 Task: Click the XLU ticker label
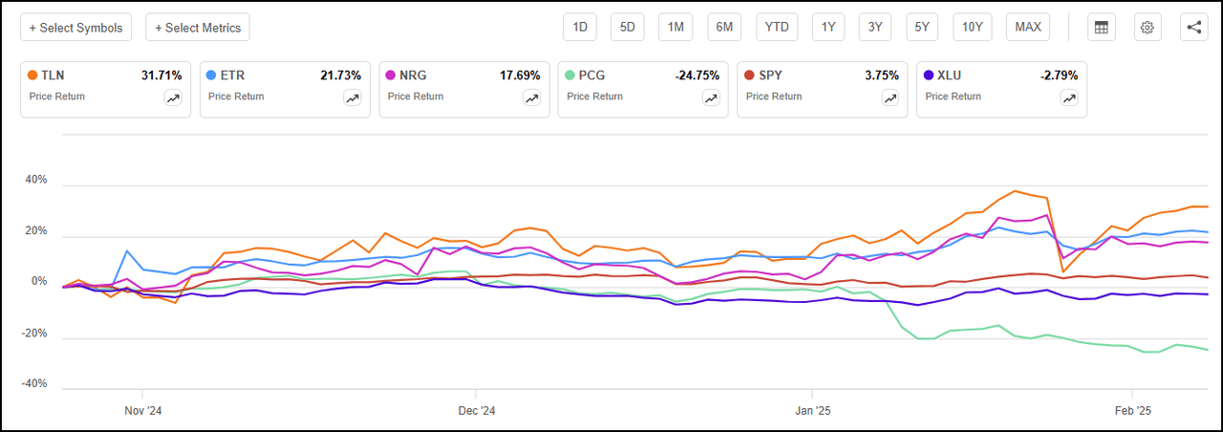point(950,76)
